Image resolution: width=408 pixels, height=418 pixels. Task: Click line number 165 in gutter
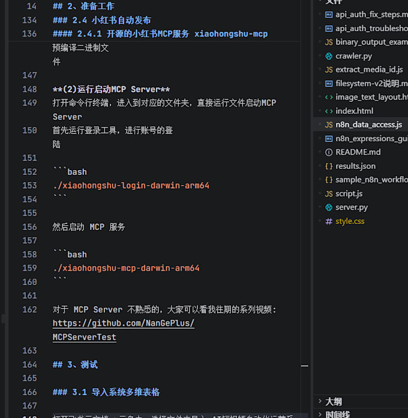pos(29,378)
